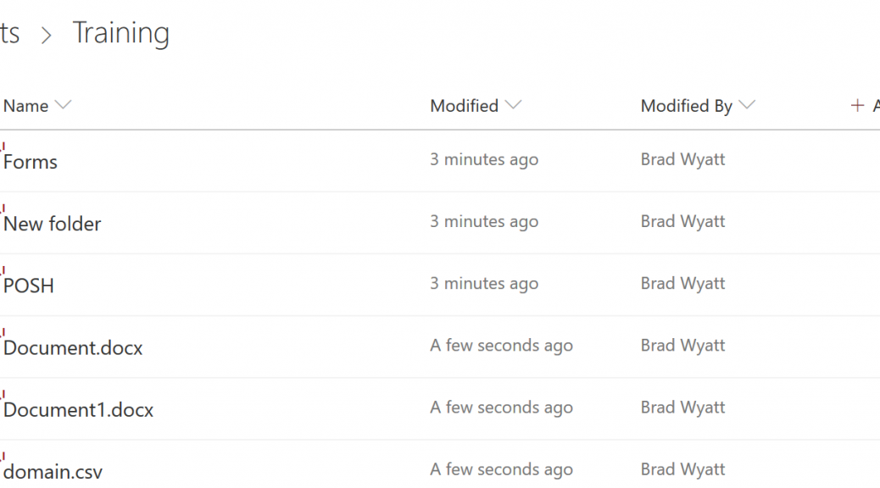The width and height of the screenshot is (880, 488).
Task: Expand the Name column dropdown chevron
Action: coord(64,105)
